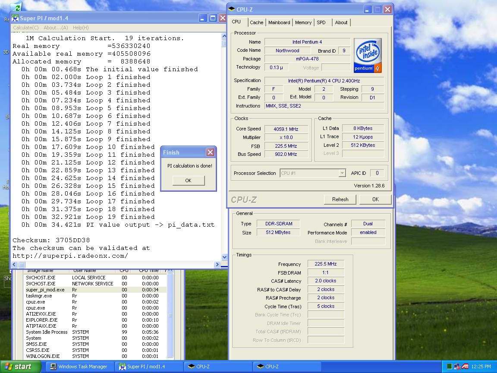Select SMSS.EXE process row
The height and width of the screenshot is (373, 497).
(x=96, y=344)
